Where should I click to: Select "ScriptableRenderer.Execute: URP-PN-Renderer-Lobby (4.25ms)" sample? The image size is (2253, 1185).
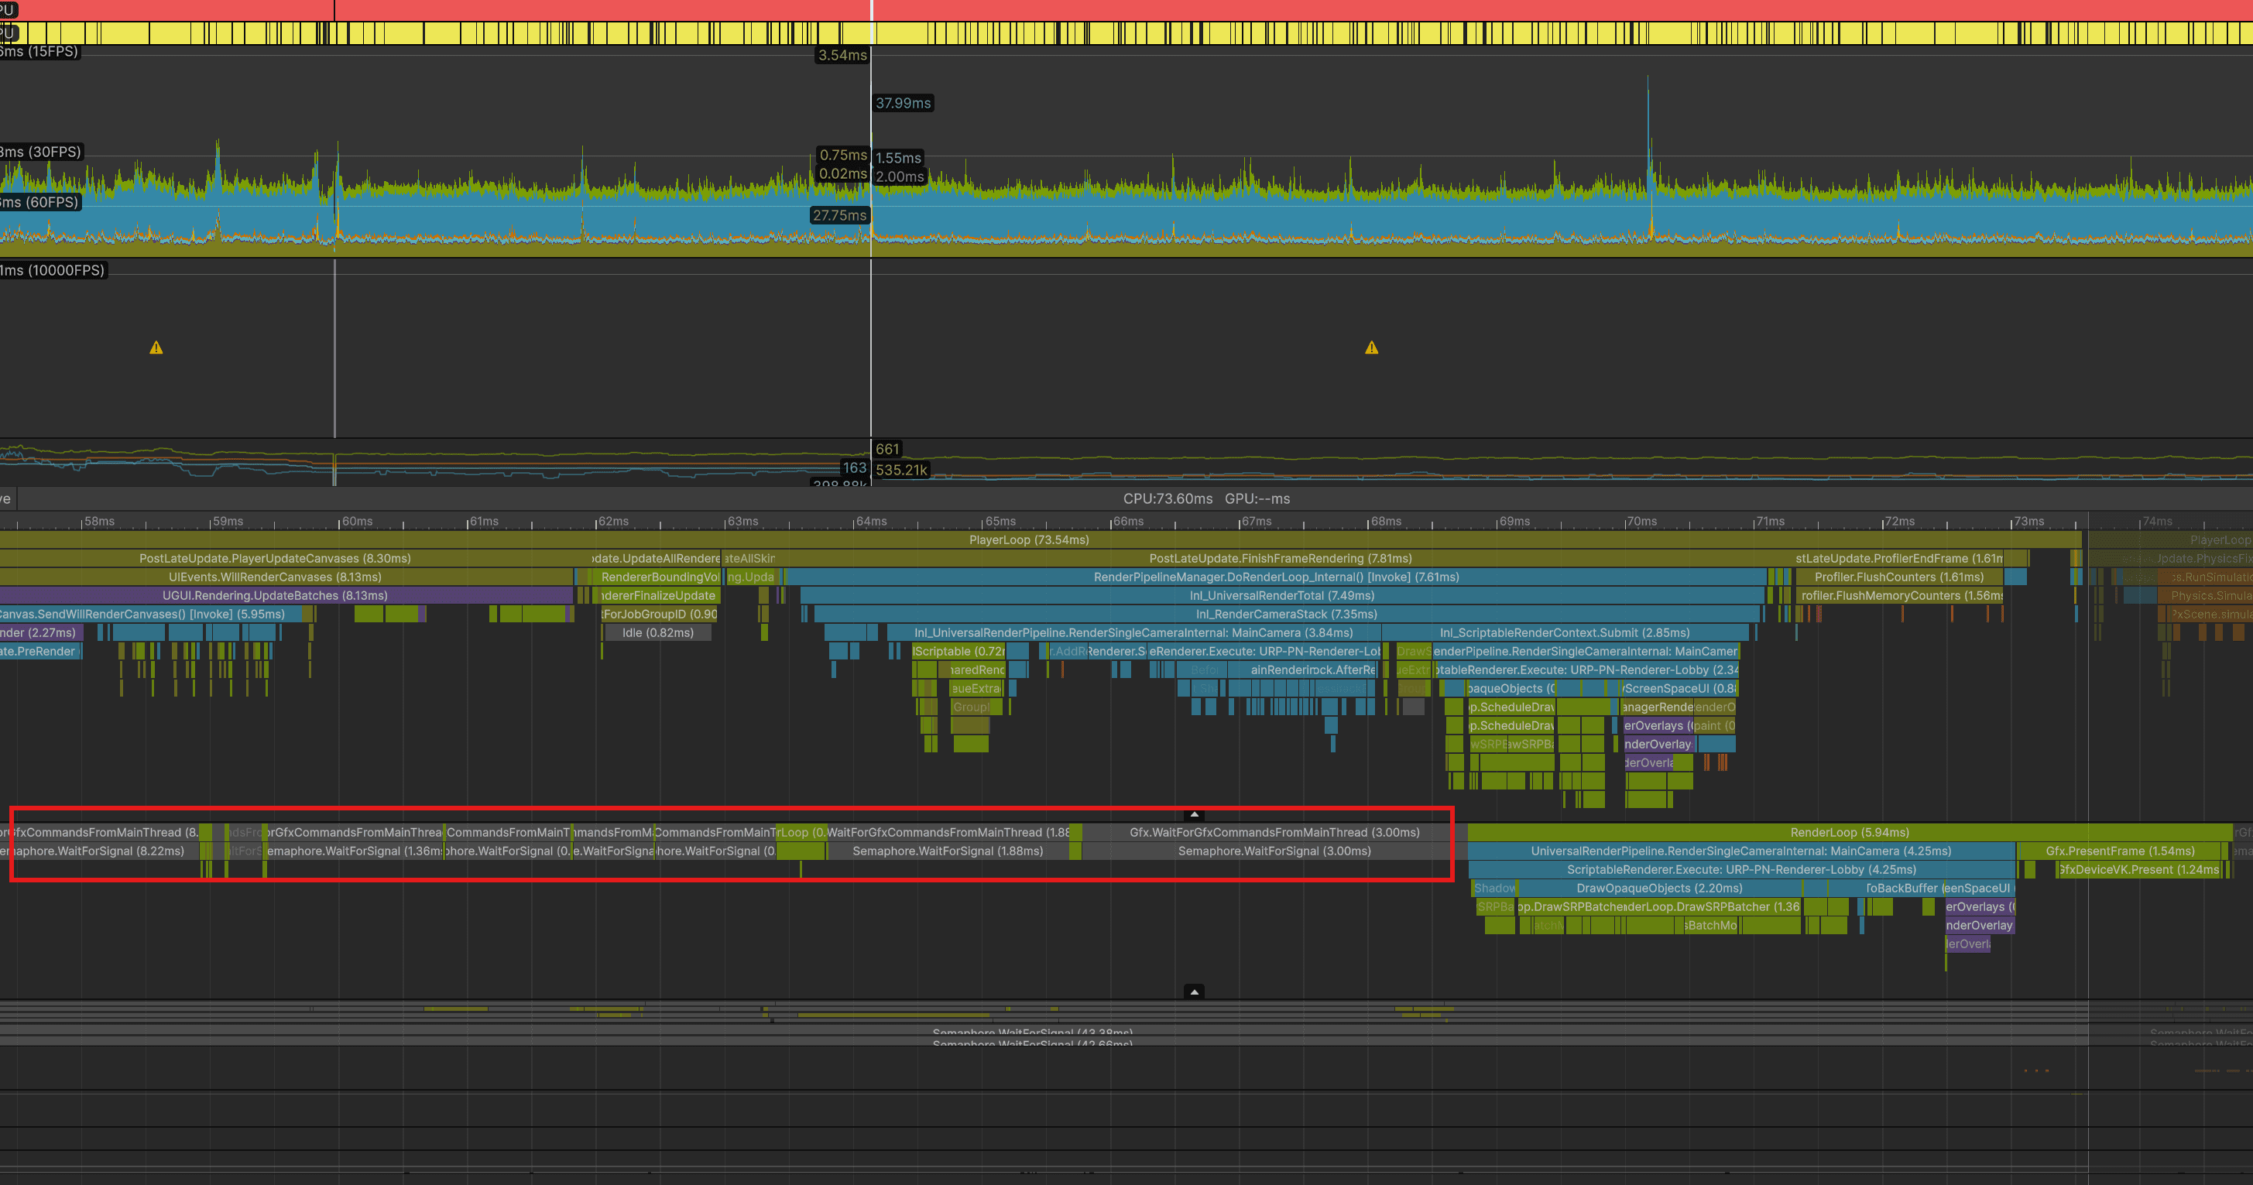1741,869
